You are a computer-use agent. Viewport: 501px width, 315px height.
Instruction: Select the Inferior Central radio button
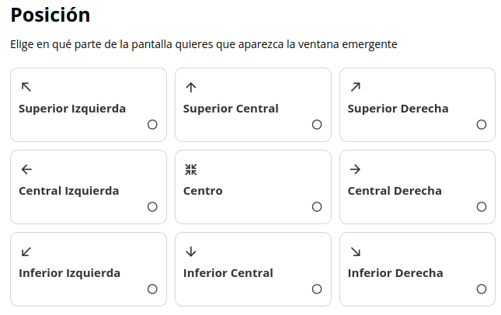[317, 289]
